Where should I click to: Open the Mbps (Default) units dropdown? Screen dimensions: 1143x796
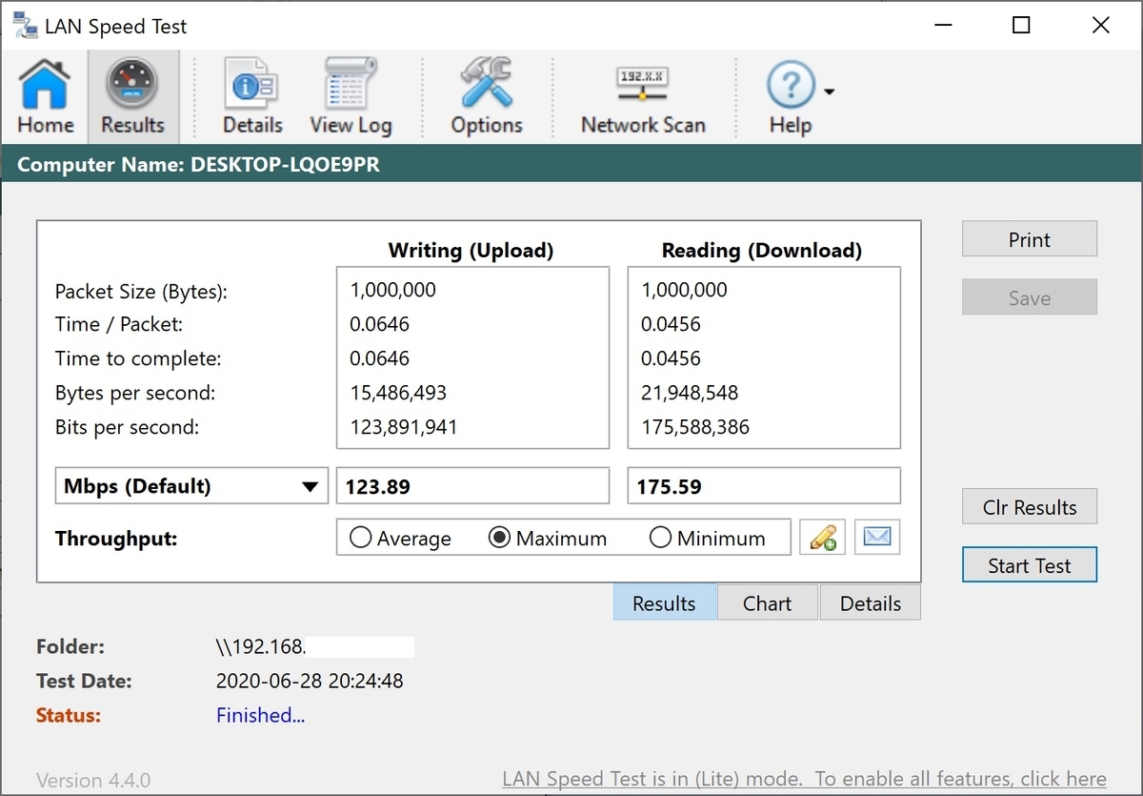(191, 486)
